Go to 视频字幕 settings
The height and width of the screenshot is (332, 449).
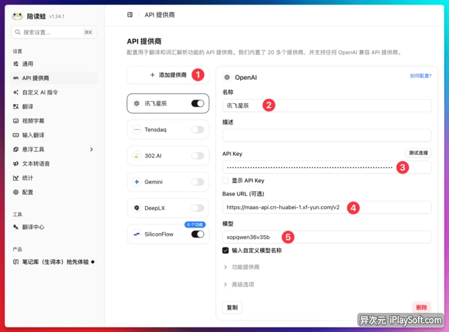click(54, 121)
